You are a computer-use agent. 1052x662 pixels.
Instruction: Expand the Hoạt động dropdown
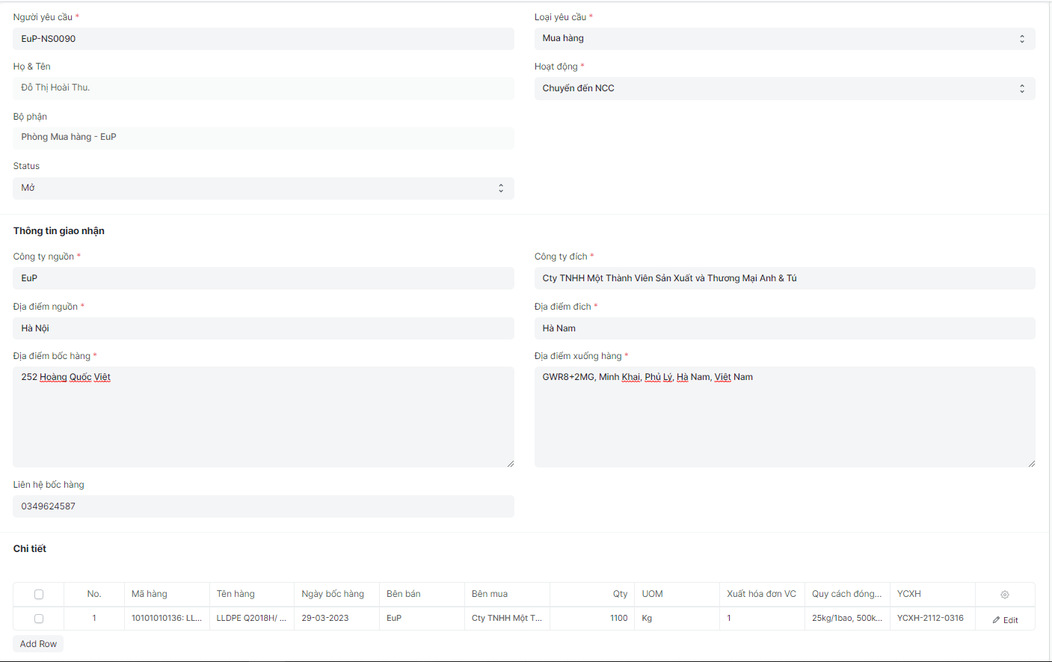pyautogui.click(x=784, y=88)
